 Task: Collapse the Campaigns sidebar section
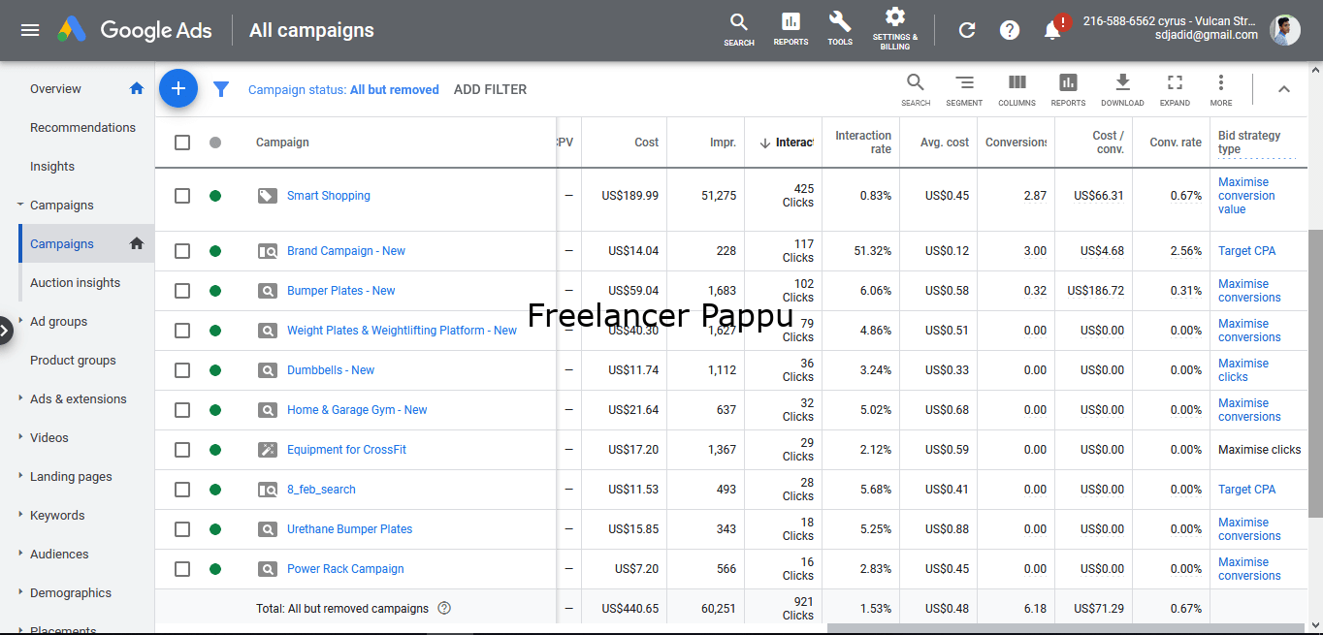click(x=20, y=205)
